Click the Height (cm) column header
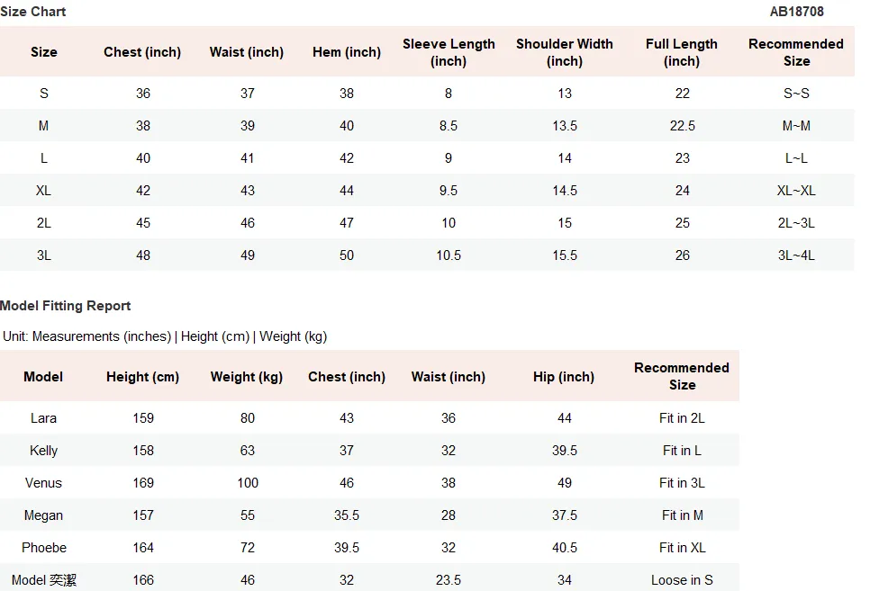Screen dimensions: 870x591 click(x=142, y=377)
